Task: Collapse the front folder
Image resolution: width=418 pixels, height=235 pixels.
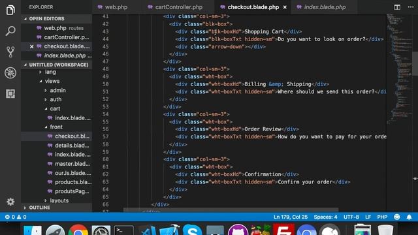Action: pos(57,127)
